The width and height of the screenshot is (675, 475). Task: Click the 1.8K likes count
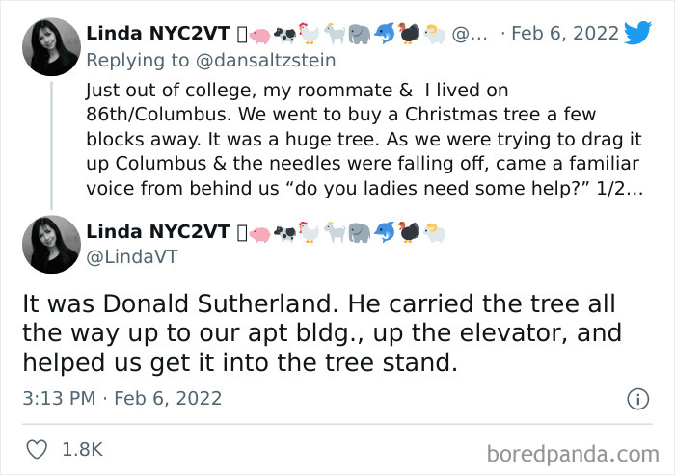[81, 449]
